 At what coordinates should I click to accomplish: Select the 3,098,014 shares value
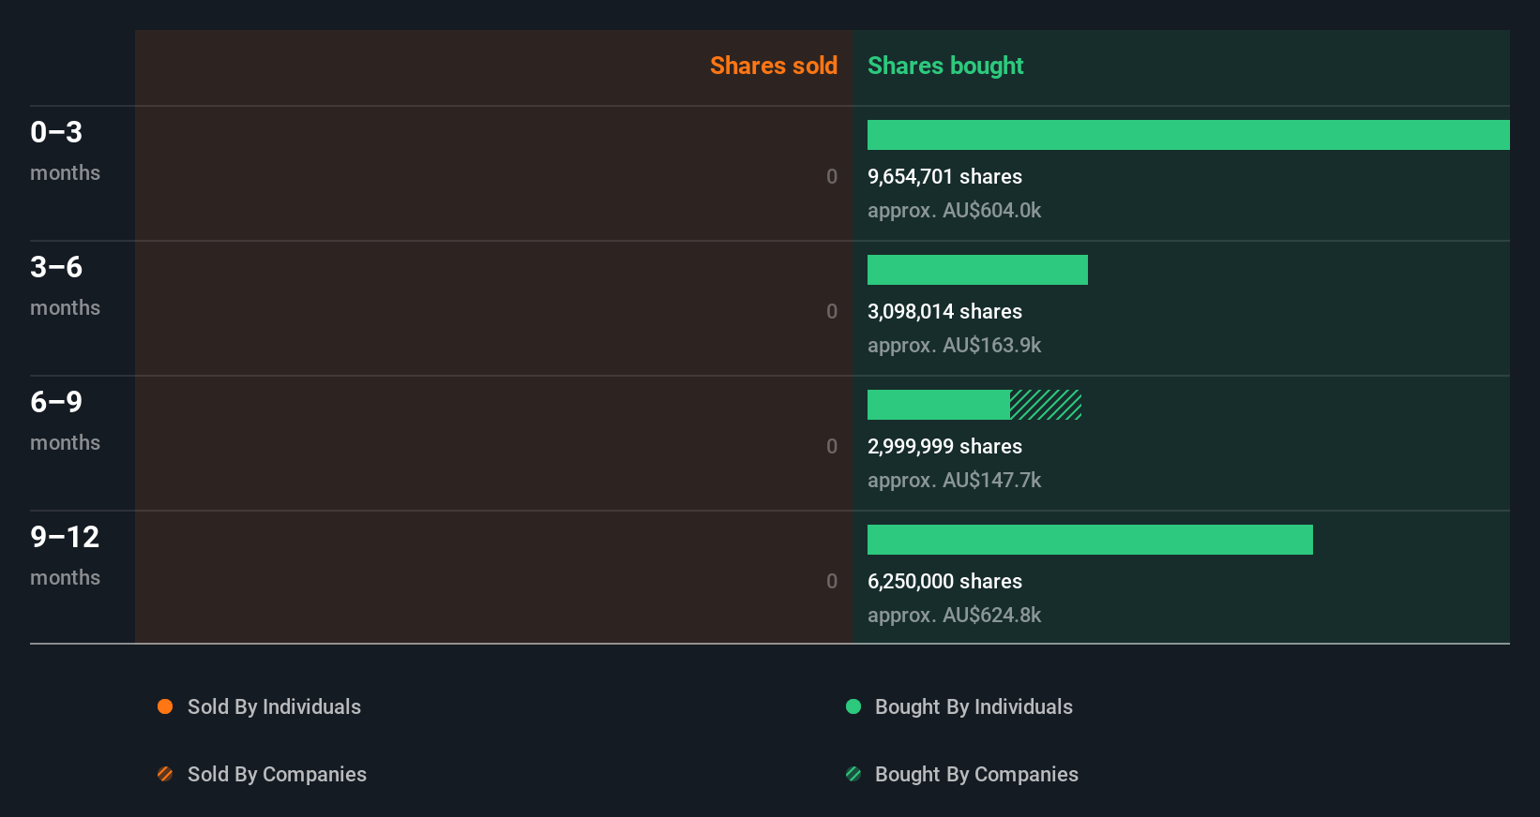(944, 311)
